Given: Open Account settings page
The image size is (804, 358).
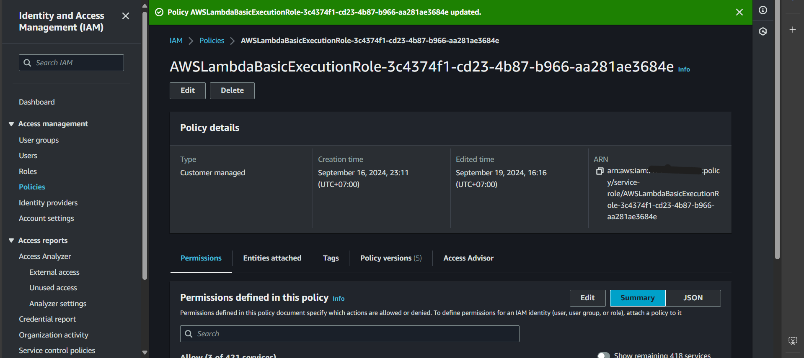Looking at the screenshot, I should [46, 218].
